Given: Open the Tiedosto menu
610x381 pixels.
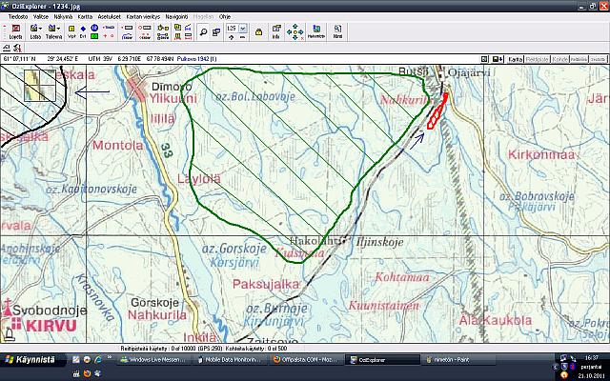Looking at the screenshot, I should 18,16.
